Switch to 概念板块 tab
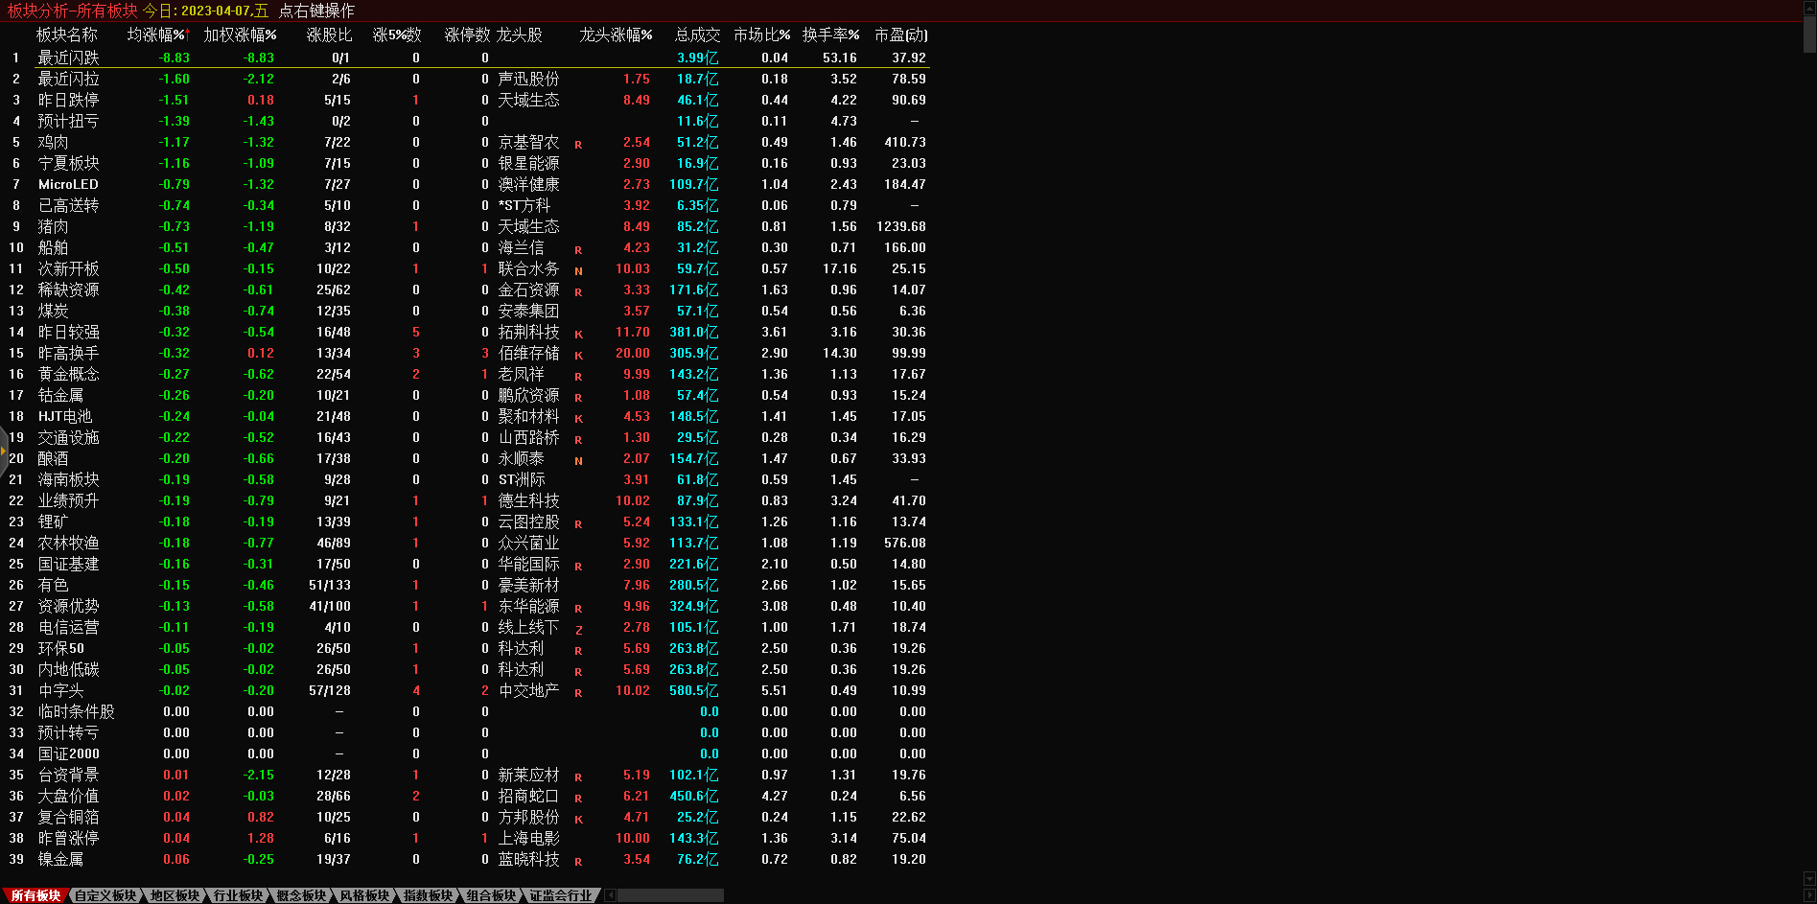Viewport: 1817px width, 904px height. pos(301,895)
